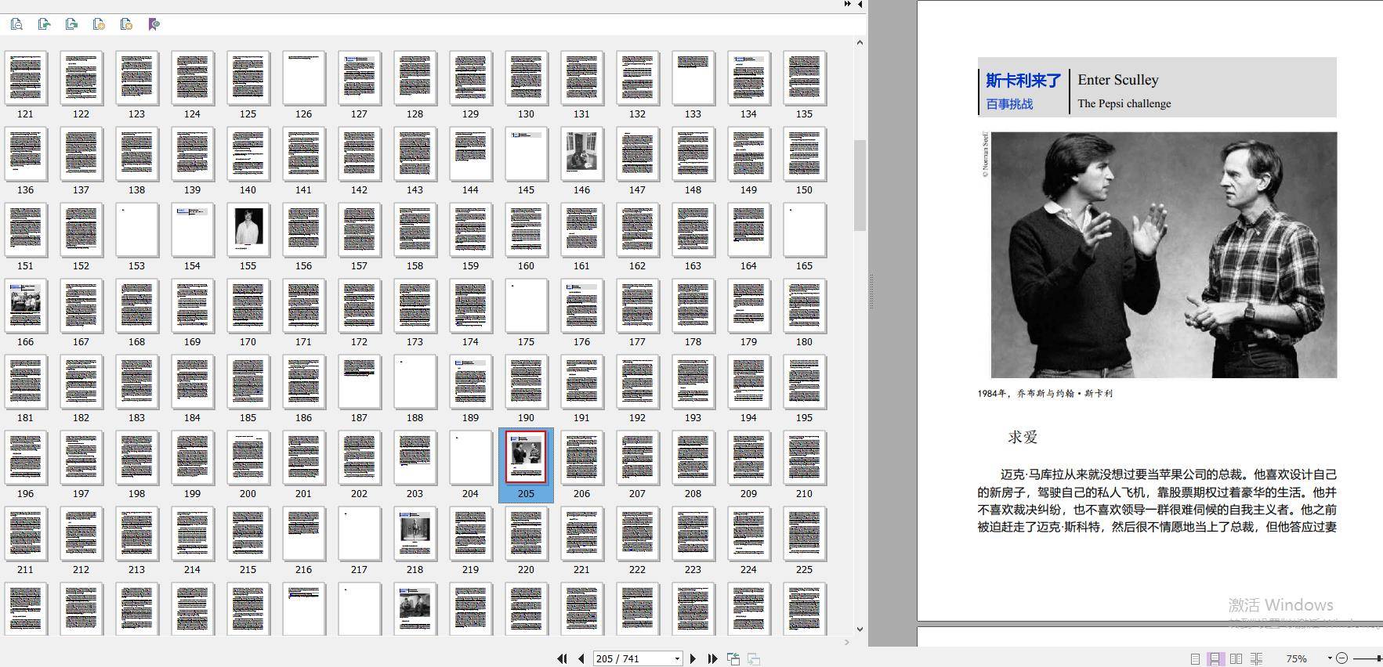This screenshot has height=667, width=1383.
Task: Switch to two-page facing view
Action: pos(1236,658)
